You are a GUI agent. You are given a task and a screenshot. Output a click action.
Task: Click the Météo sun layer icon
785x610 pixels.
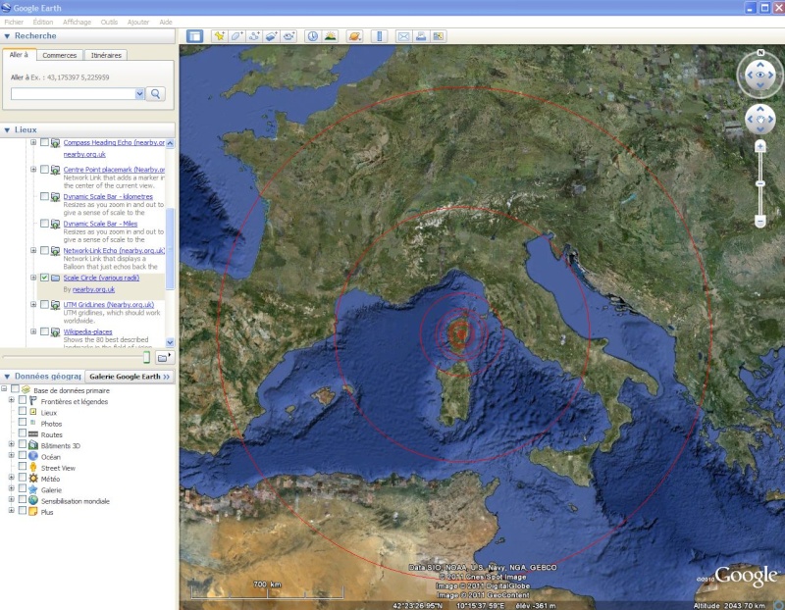(x=33, y=479)
